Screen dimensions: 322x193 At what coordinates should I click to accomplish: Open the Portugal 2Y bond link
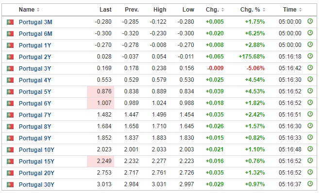click(34, 57)
